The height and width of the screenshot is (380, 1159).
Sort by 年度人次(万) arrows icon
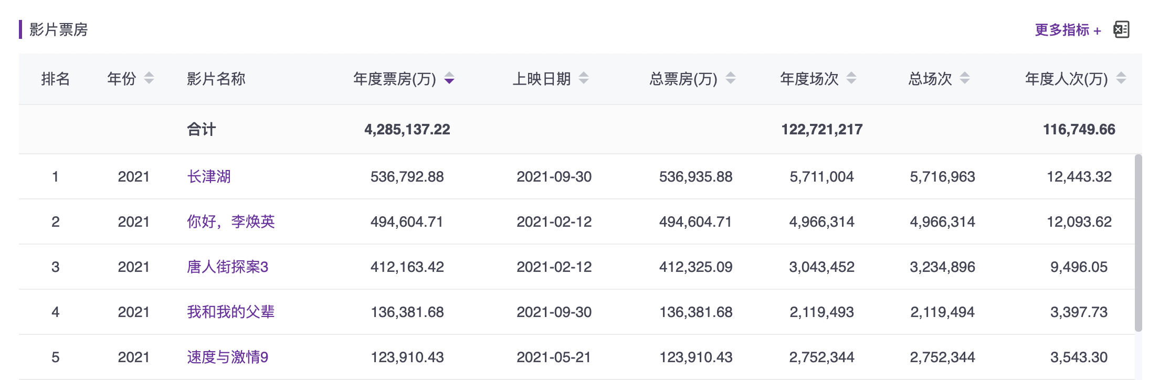(x=1121, y=78)
